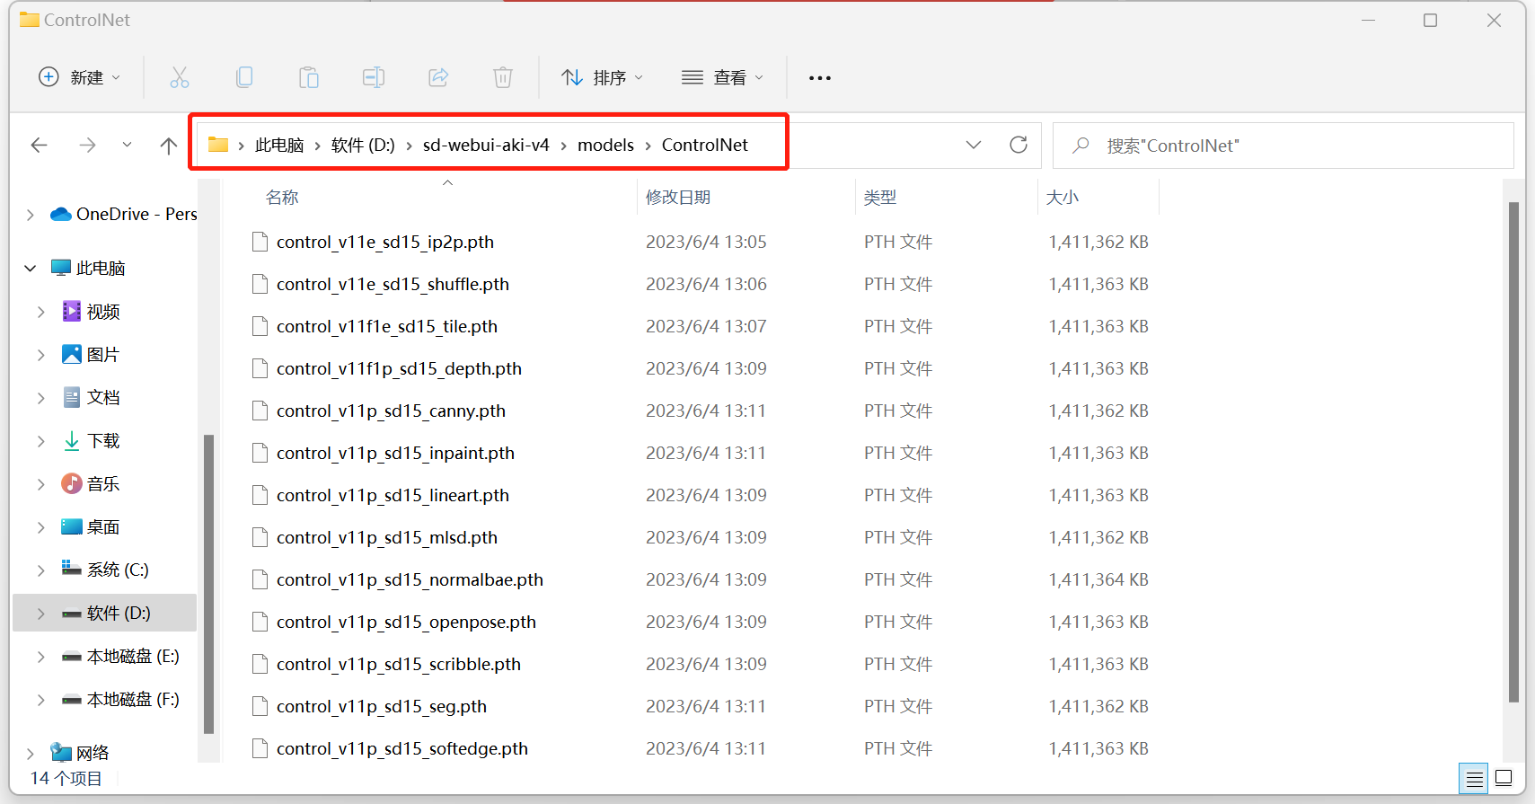The image size is (1535, 804).
Task: Click the 音乐 music folder icon
Action: (x=72, y=483)
